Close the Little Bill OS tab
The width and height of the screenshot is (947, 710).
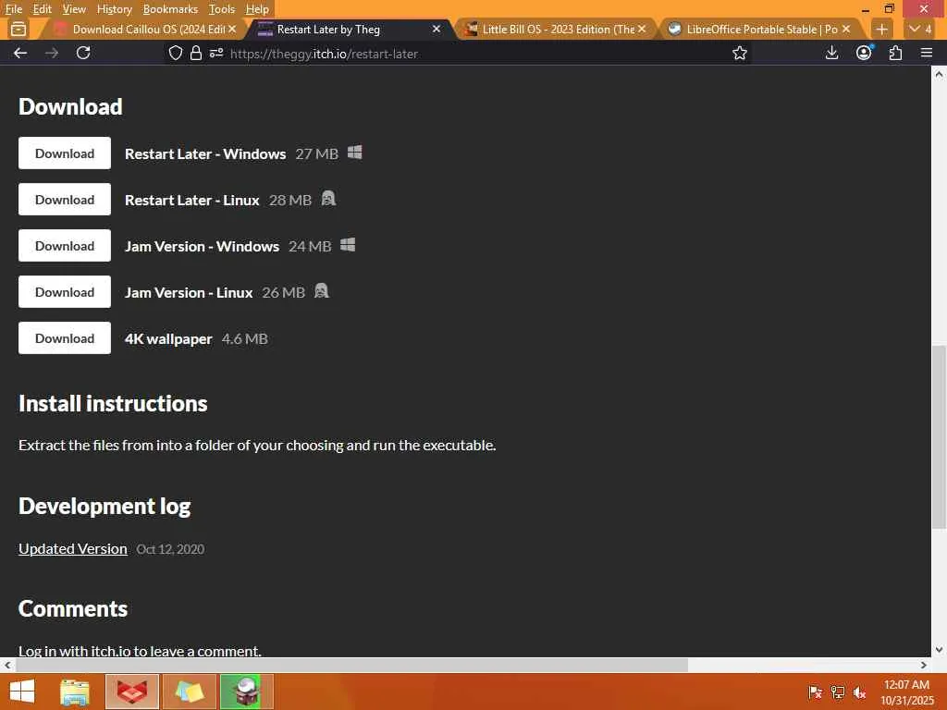coord(642,29)
